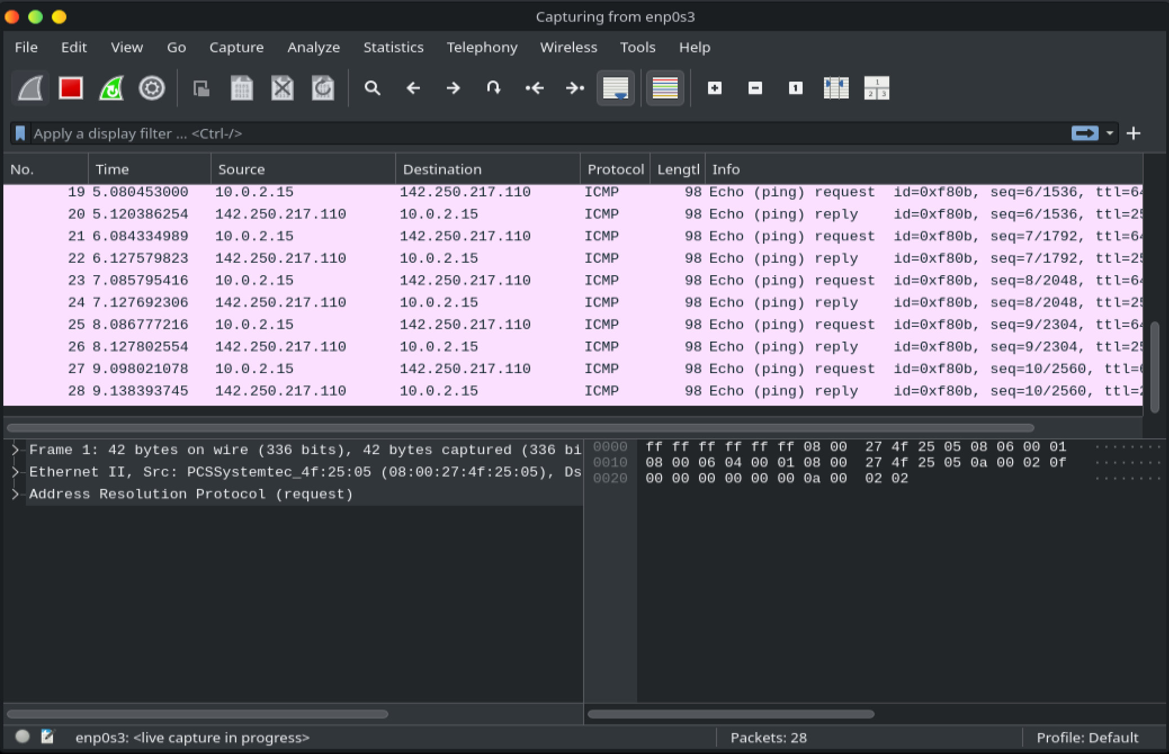This screenshot has height=754, width=1169.
Task: Click the packet list vertical scrollbar
Action: pos(1154,367)
